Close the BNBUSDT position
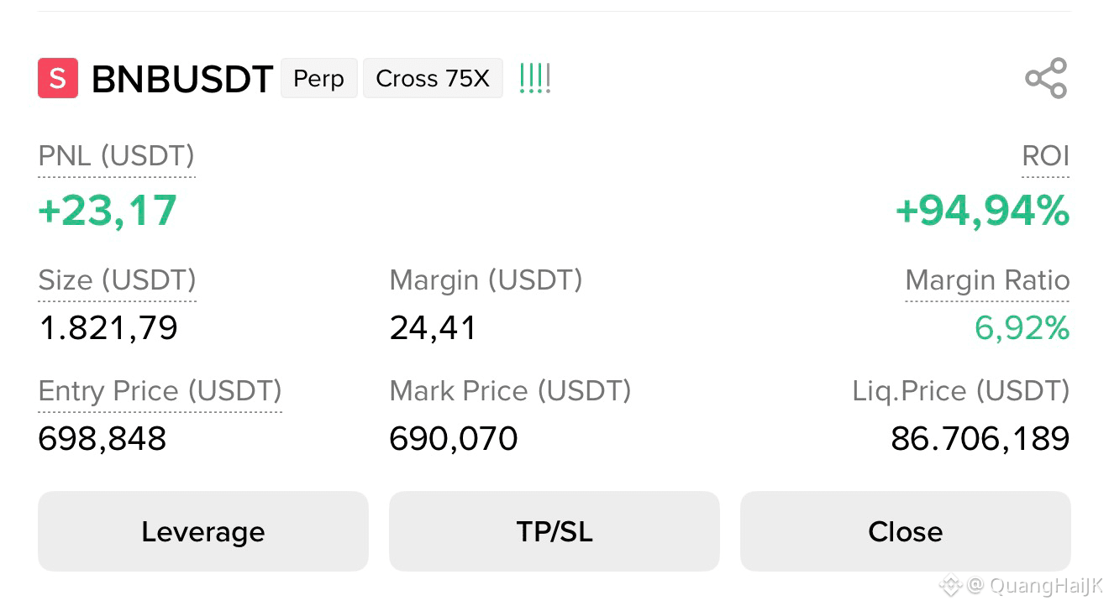This screenshot has height=606, width=1109. click(x=906, y=531)
